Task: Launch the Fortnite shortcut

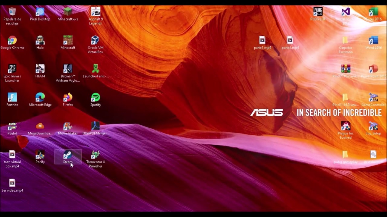Action: [x=12, y=100]
